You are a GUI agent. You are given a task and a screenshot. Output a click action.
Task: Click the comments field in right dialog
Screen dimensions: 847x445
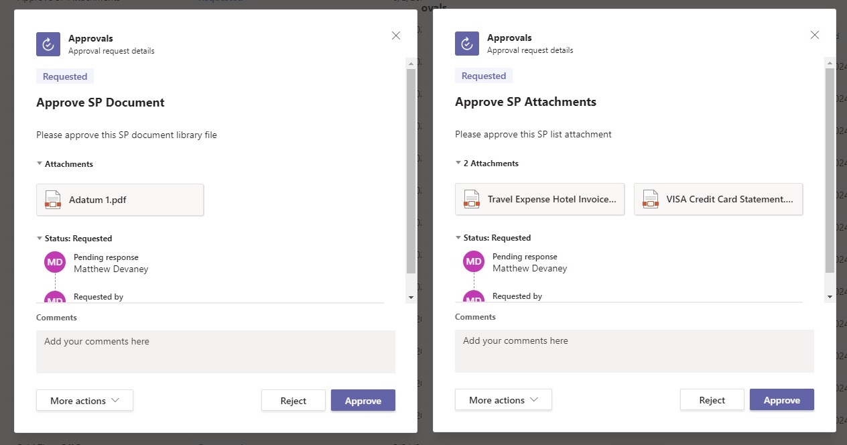[x=633, y=351]
